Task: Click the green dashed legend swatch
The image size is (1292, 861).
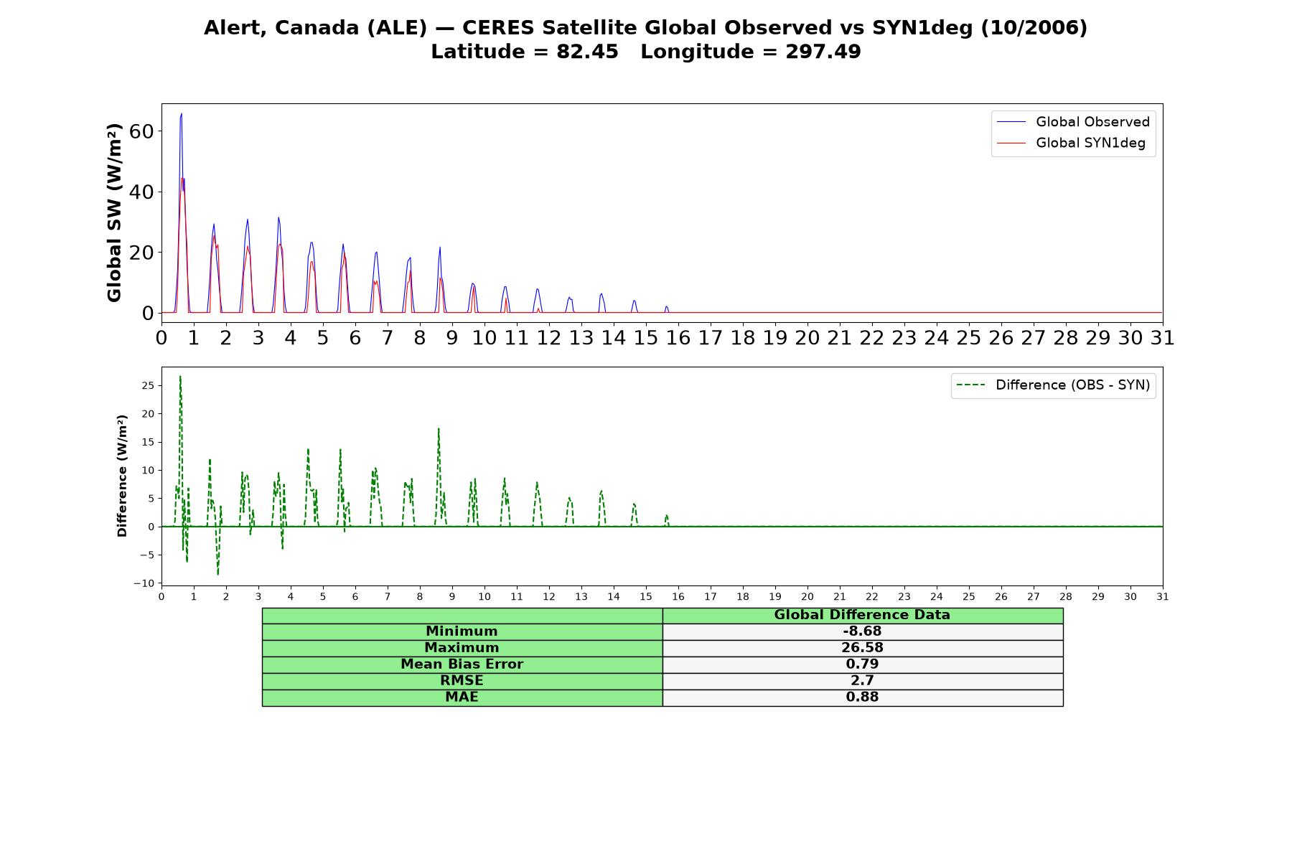Action: [971, 385]
